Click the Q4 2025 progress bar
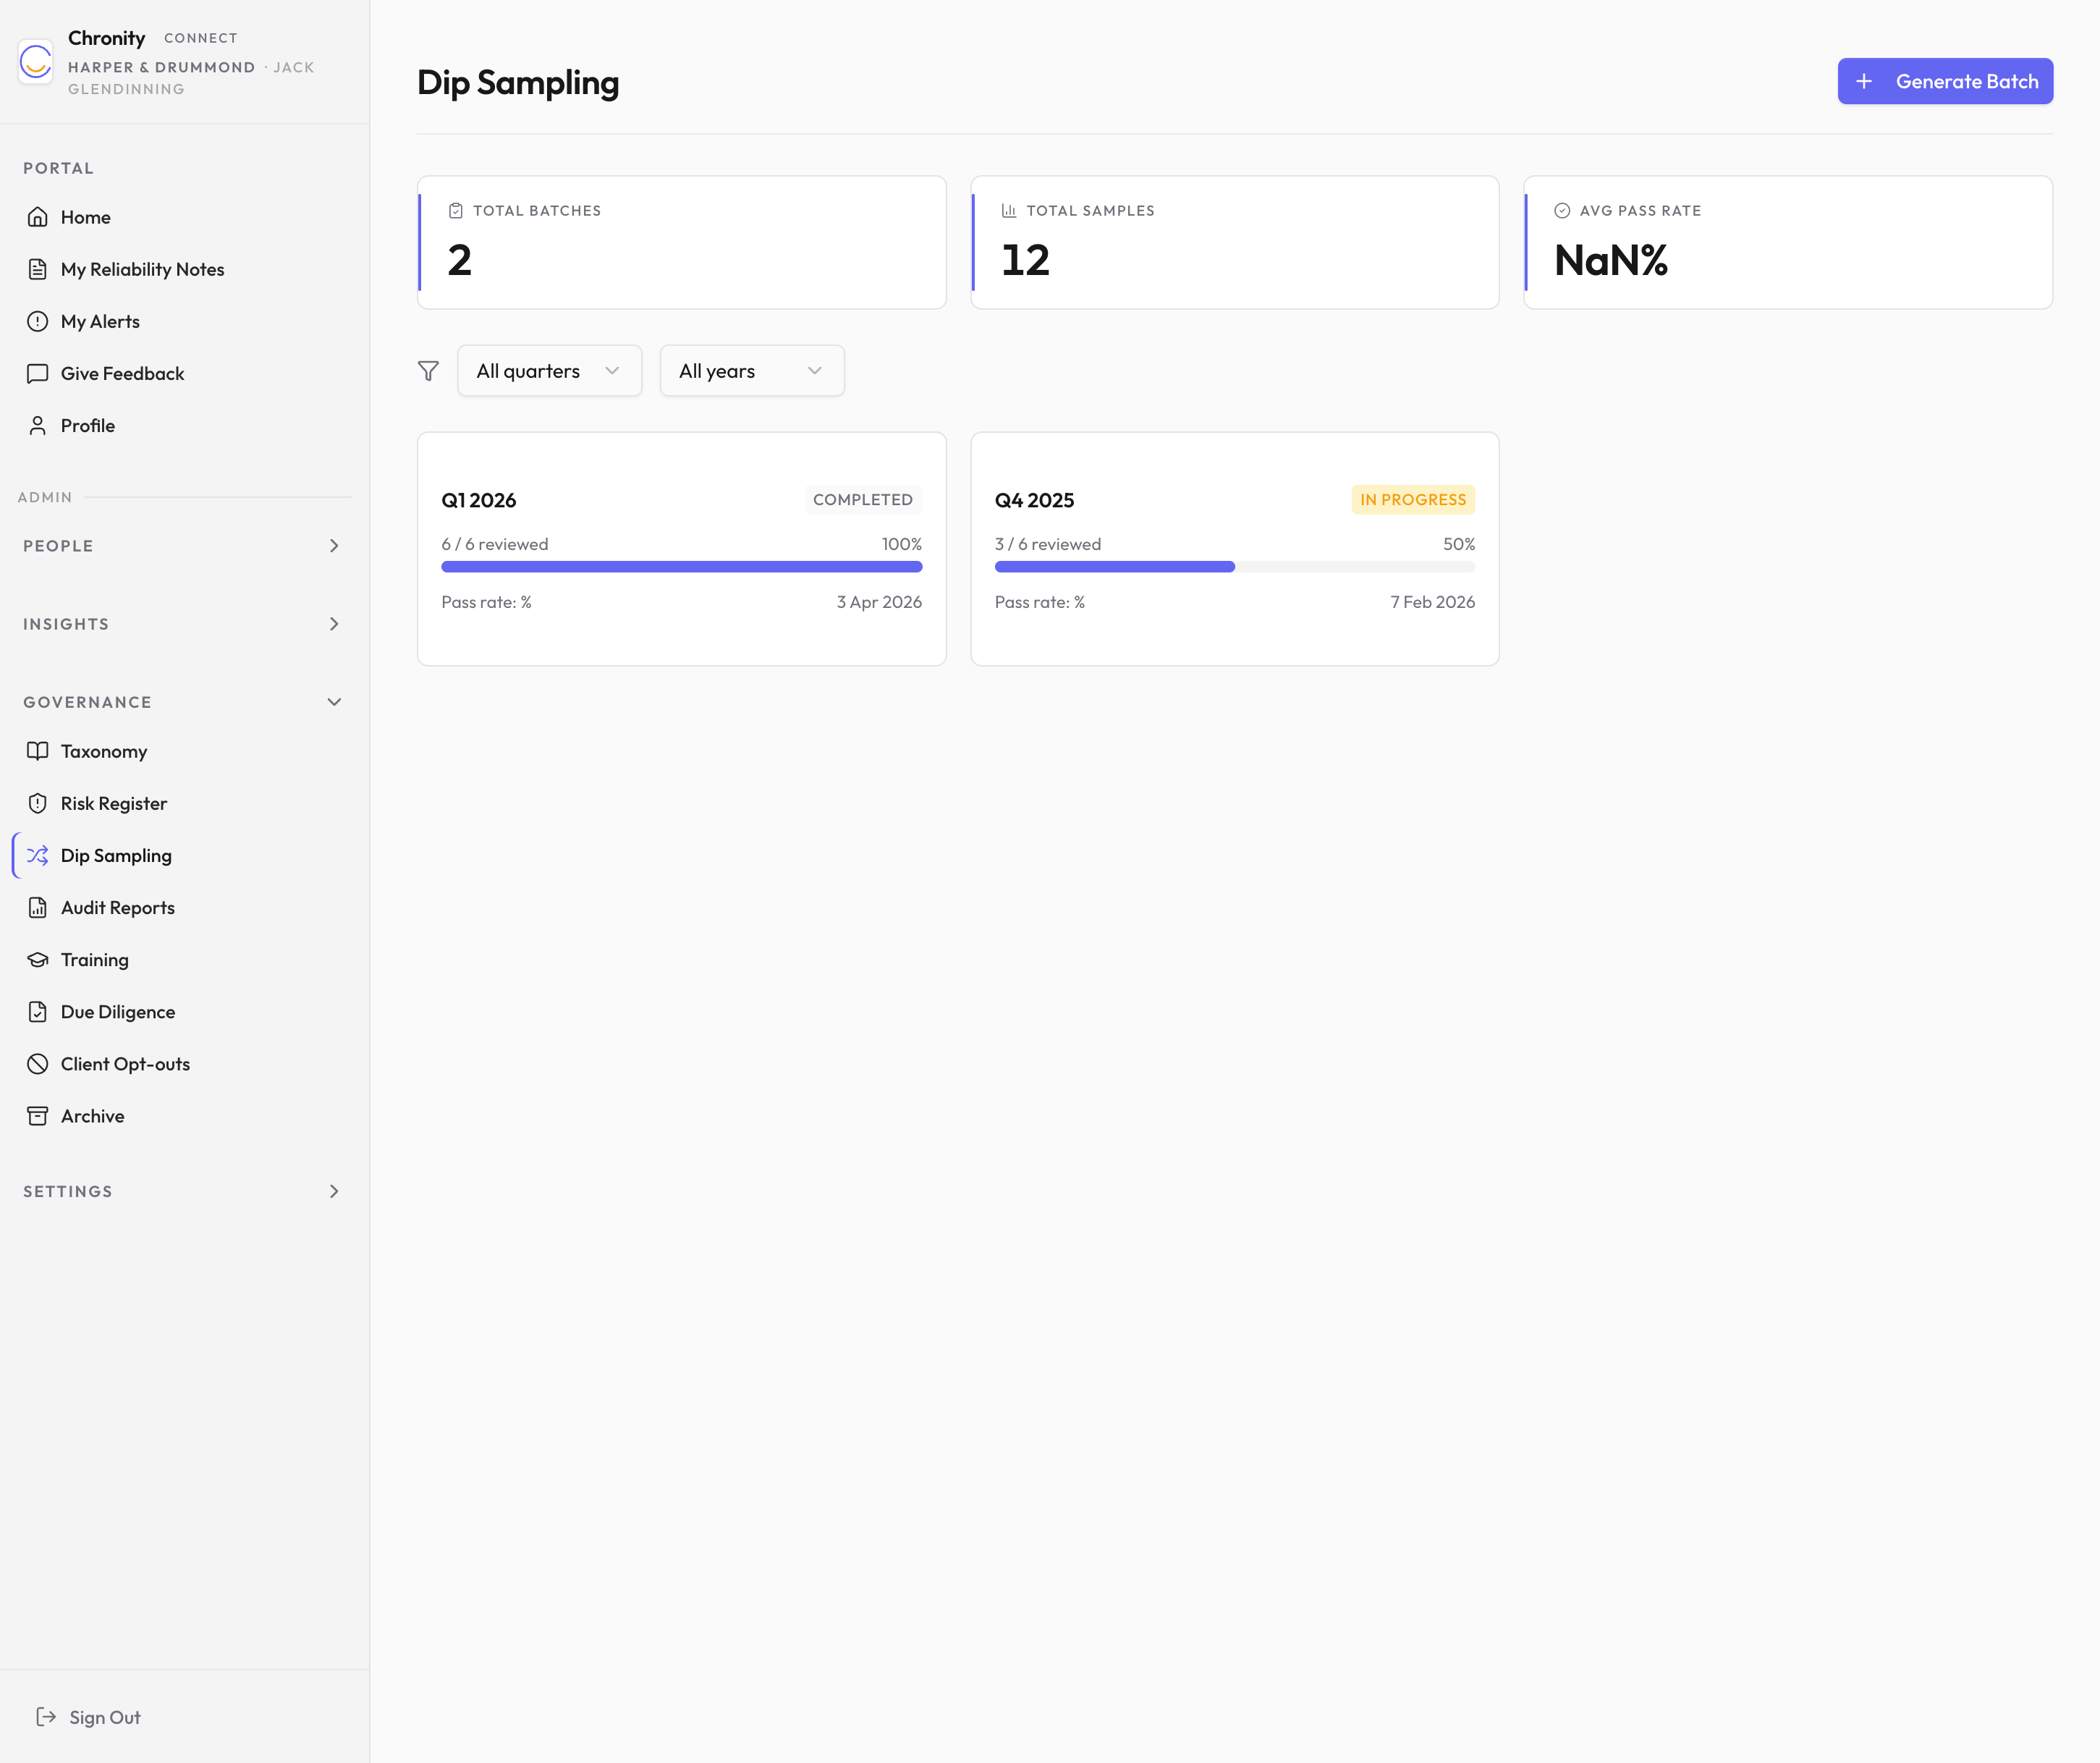 [1234, 567]
